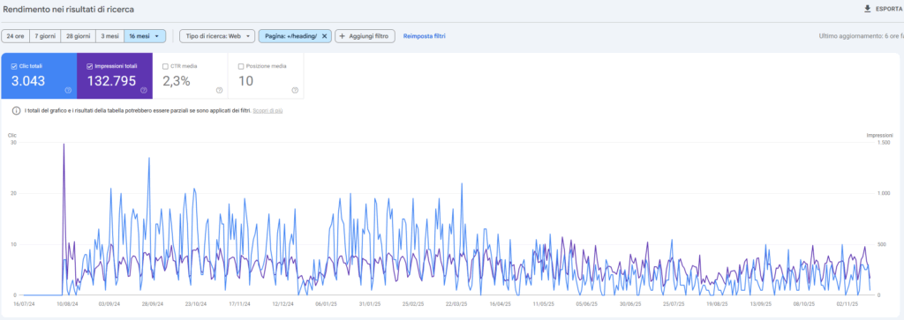Toggle the Clic totali checkbox
The height and width of the screenshot is (320, 904).
click(14, 66)
